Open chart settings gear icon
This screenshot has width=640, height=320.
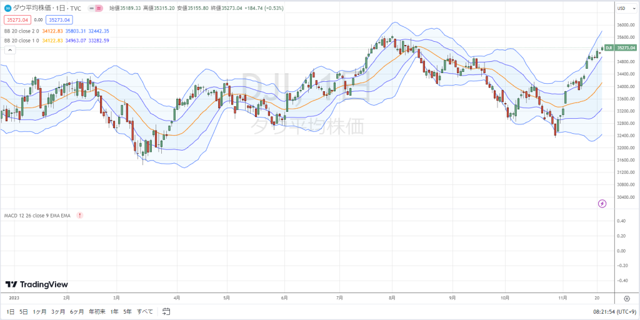point(627,298)
